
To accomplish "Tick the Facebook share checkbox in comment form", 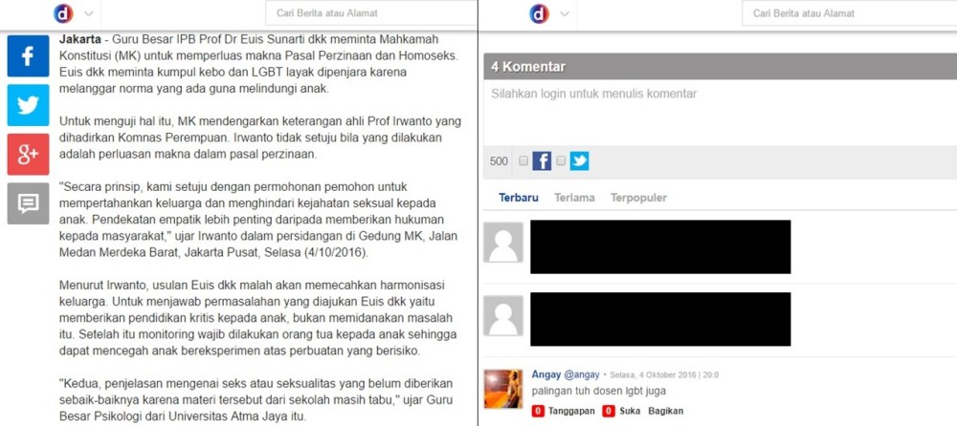I will 523,160.
